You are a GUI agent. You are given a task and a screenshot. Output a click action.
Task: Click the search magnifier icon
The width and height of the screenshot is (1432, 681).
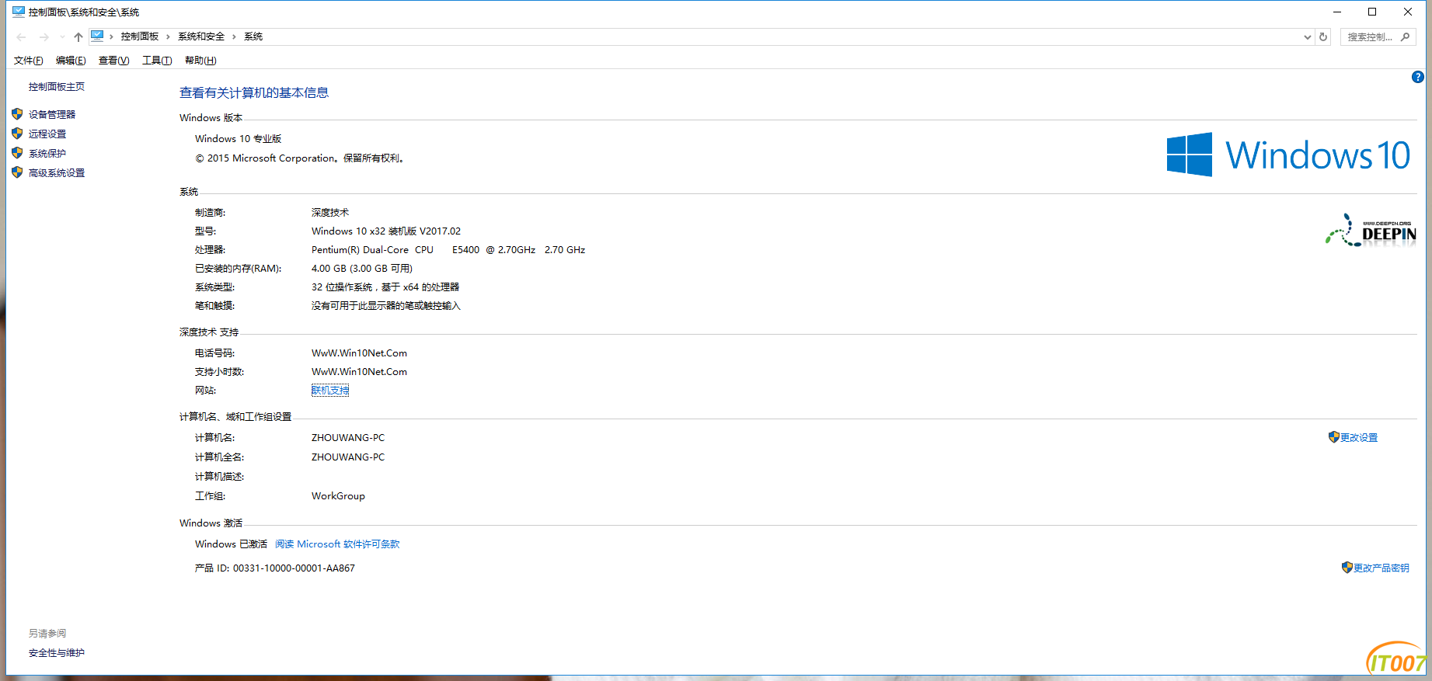1405,36
